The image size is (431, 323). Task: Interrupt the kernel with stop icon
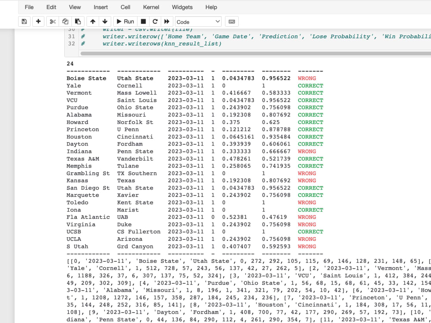pyautogui.click(x=143, y=21)
